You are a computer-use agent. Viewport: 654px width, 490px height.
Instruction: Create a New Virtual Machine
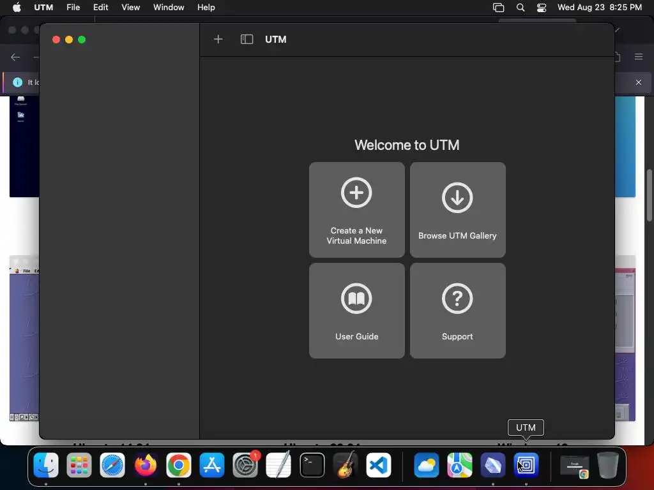click(356, 209)
